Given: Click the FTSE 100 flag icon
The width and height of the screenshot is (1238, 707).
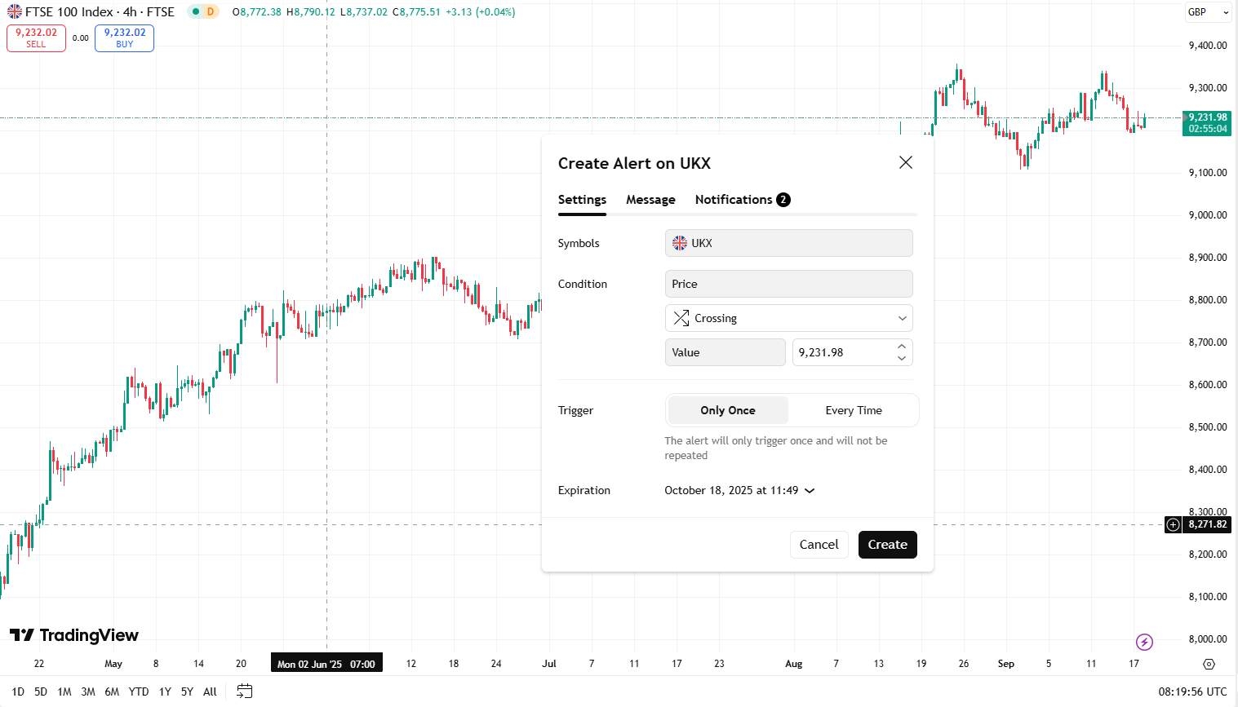Looking at the screenshot, I should 15,12.
